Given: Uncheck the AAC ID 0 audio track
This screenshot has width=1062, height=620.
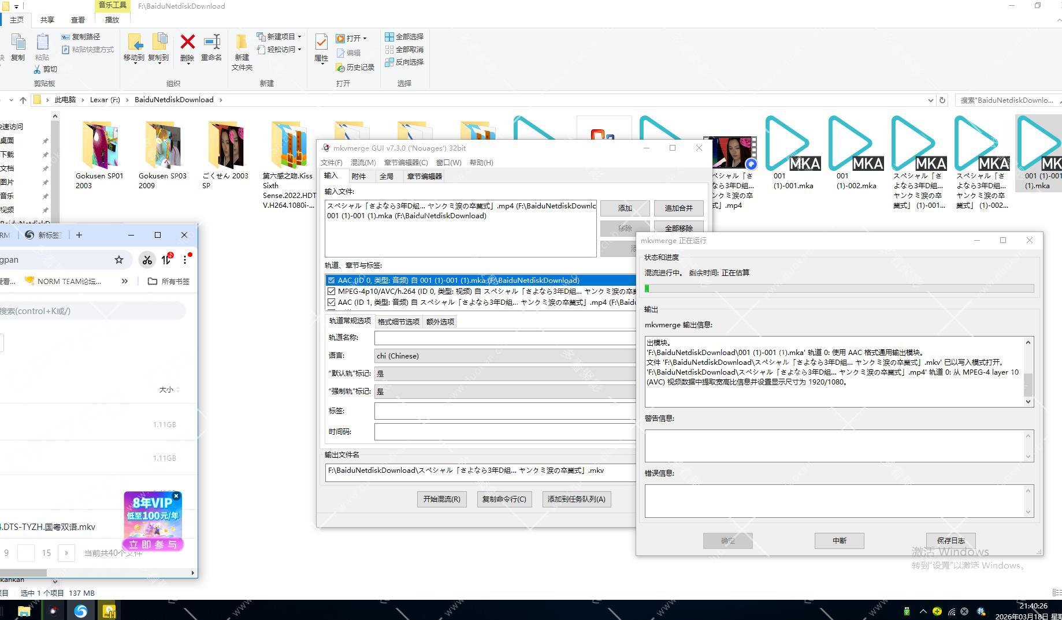Looking at the screenshot, I should [331, 281].
